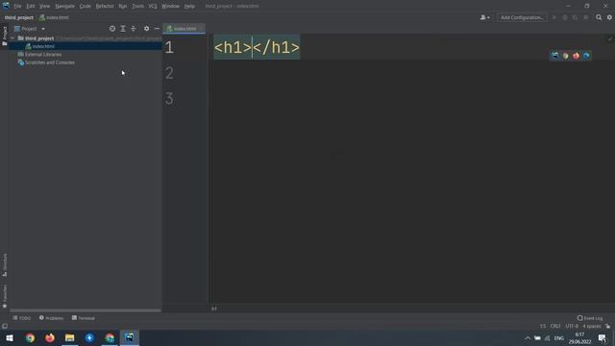Open the Navigate menu
The width and height of the screenshot is (615, 346).
pyautogui.click(x=64, y=6)
